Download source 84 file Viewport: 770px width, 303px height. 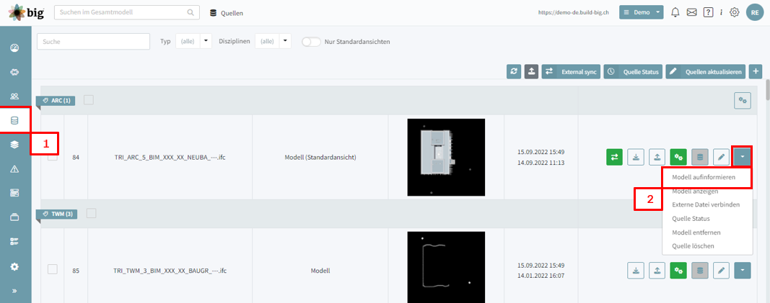coord(636,157)
